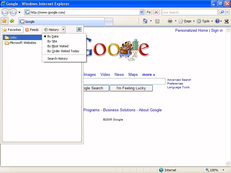The width and height of the screenshot is (231, 173).
Task: Pin the Favorites Center with green arrow
Action: [x=79, y=29]
